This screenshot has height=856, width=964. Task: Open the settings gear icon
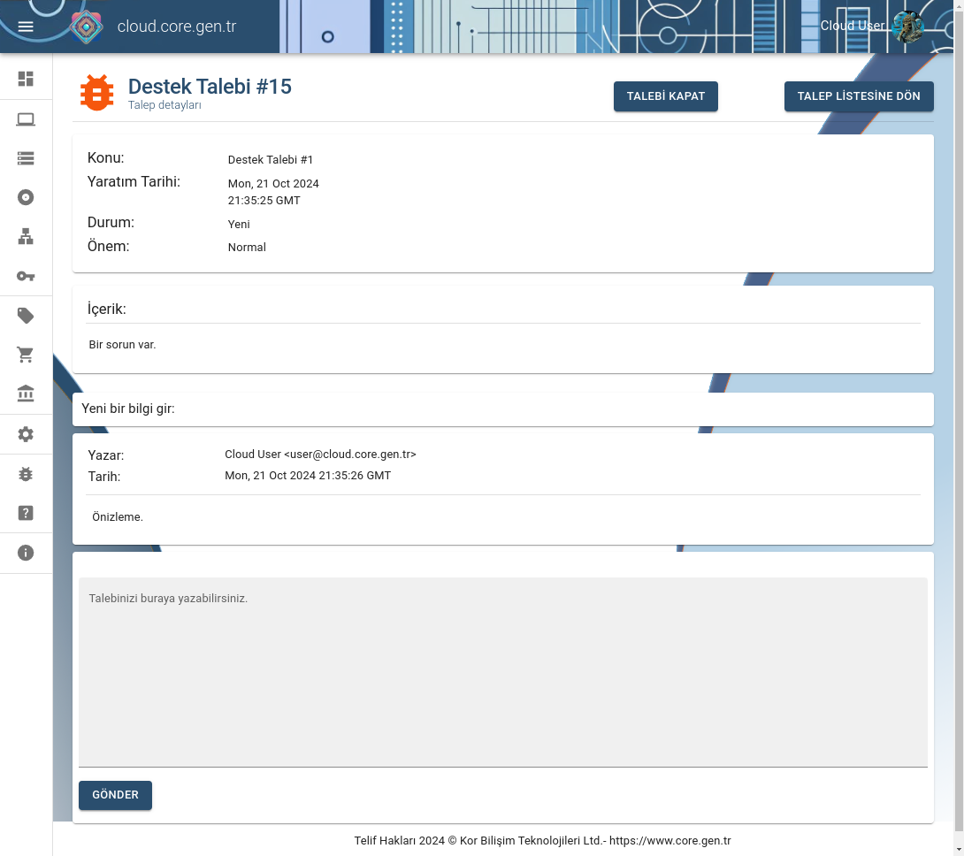coord(26,433)
